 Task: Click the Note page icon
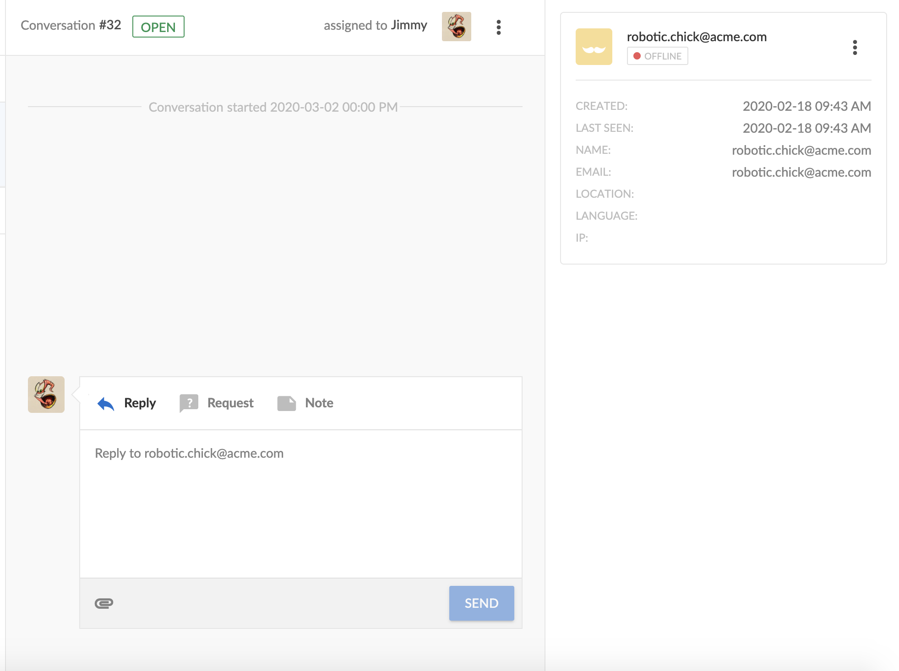287,403
